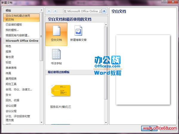This screenshot has width=179, height=134.
Task: Click center pane scroll down arrow
Action: point(106,123)
